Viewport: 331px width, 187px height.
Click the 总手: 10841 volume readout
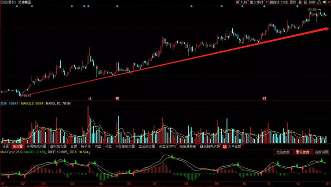(x=10, y=104)
